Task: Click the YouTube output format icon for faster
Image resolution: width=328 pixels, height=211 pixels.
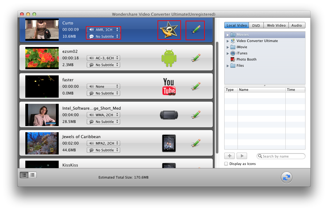Action: click(169, 87)
